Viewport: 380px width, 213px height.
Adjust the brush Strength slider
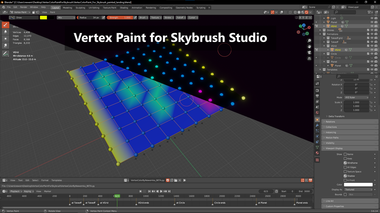[120, 17]
